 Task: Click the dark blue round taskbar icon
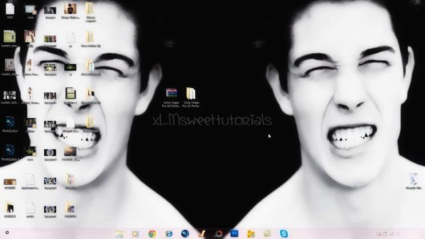point(185,234)
